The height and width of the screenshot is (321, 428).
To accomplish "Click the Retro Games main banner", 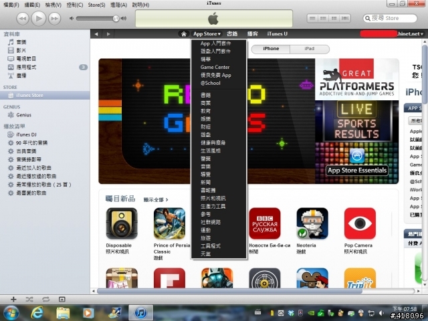I will pyautogui.click(x=157, y=121).
